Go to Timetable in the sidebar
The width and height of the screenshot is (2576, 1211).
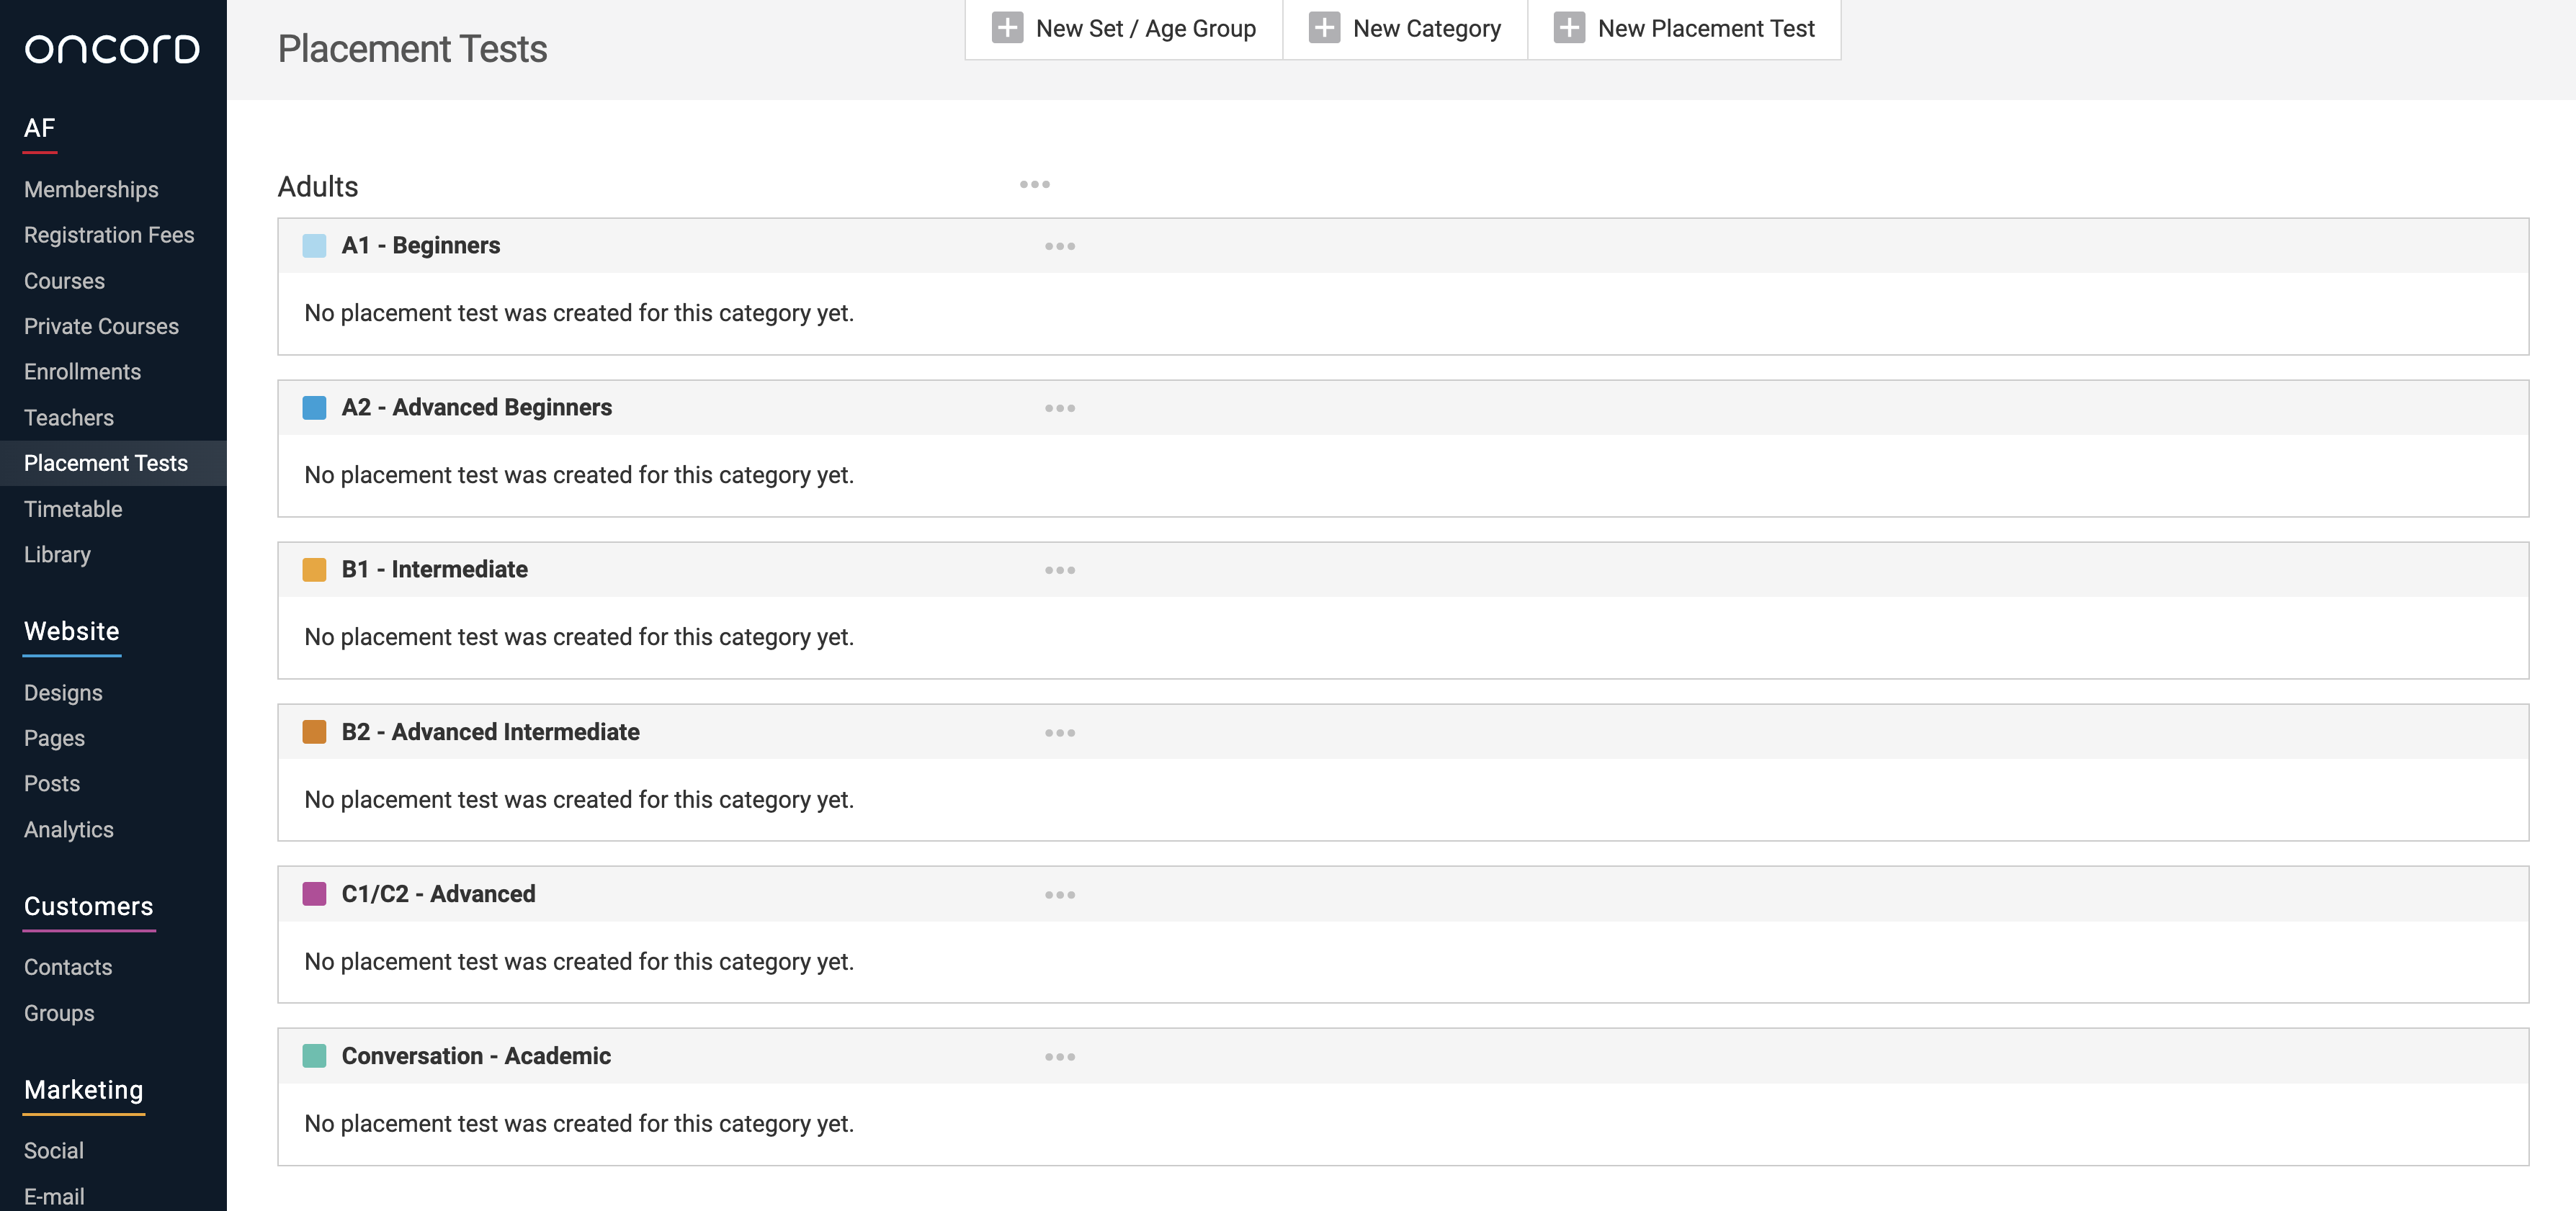pos(73,510)
